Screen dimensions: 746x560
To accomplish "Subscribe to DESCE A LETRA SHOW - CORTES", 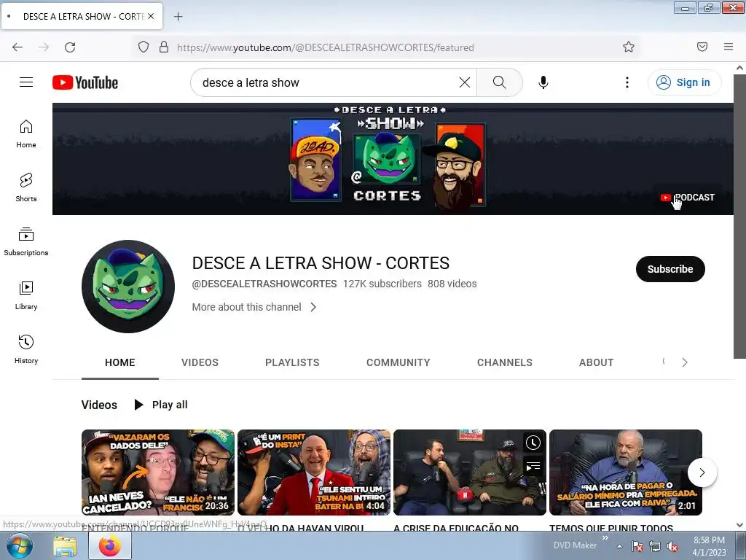I will pyautogui.click(x=670, y=269).
